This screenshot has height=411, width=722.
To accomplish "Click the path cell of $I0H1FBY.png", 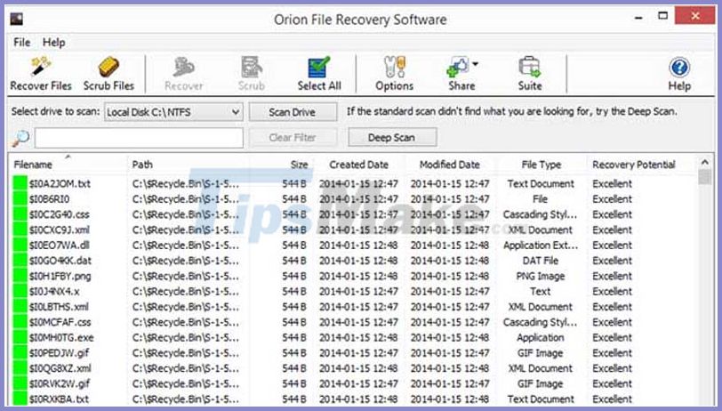I will (186, 276).
